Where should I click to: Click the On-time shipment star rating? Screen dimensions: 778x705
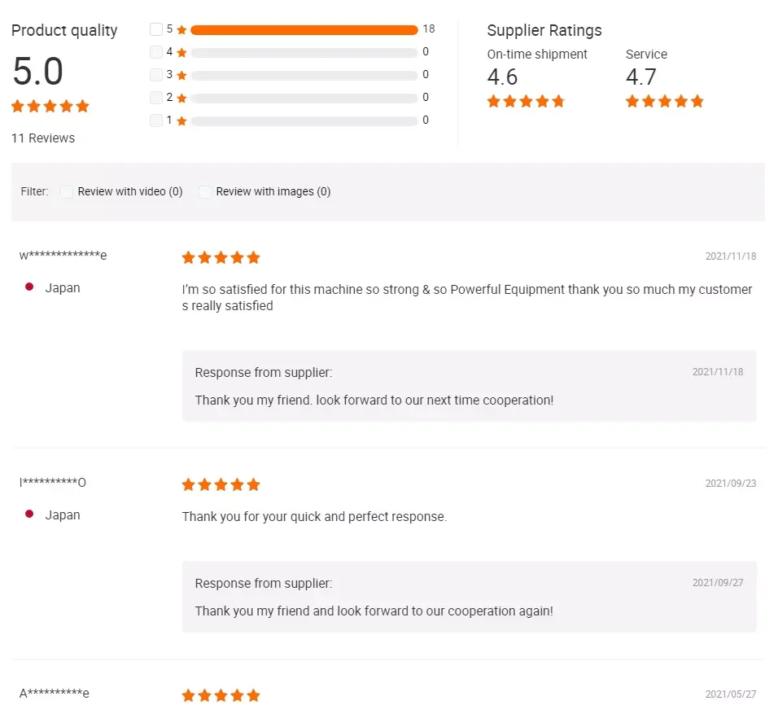[526, 102]
